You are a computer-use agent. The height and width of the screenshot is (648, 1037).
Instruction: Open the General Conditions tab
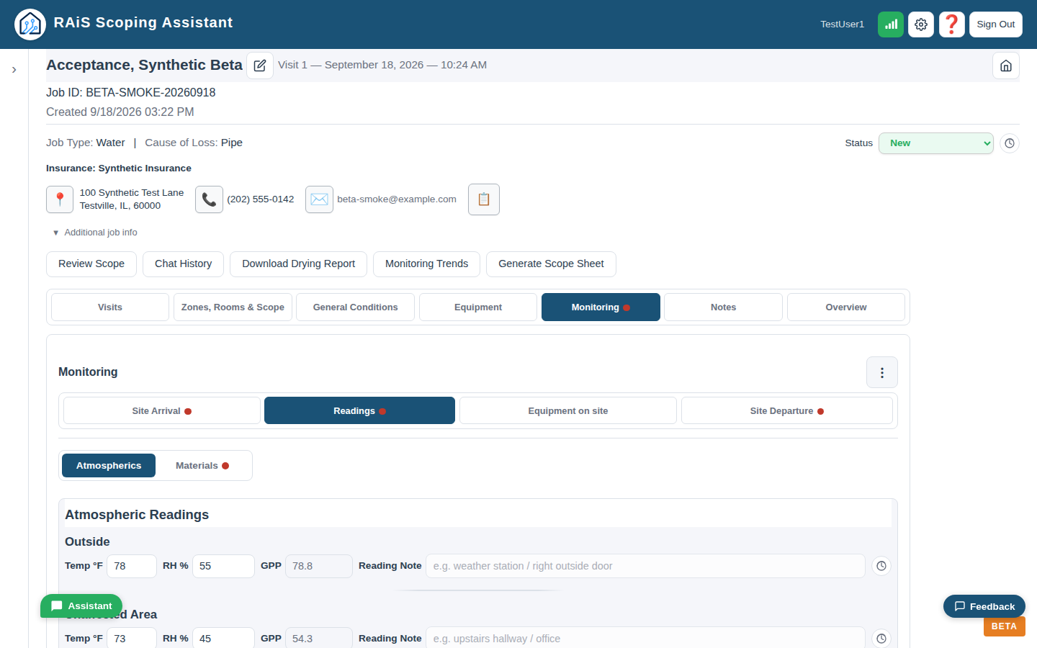(x=356, y=307)
